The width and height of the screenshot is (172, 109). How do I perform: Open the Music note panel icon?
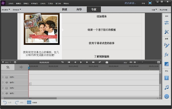point(167,87)
